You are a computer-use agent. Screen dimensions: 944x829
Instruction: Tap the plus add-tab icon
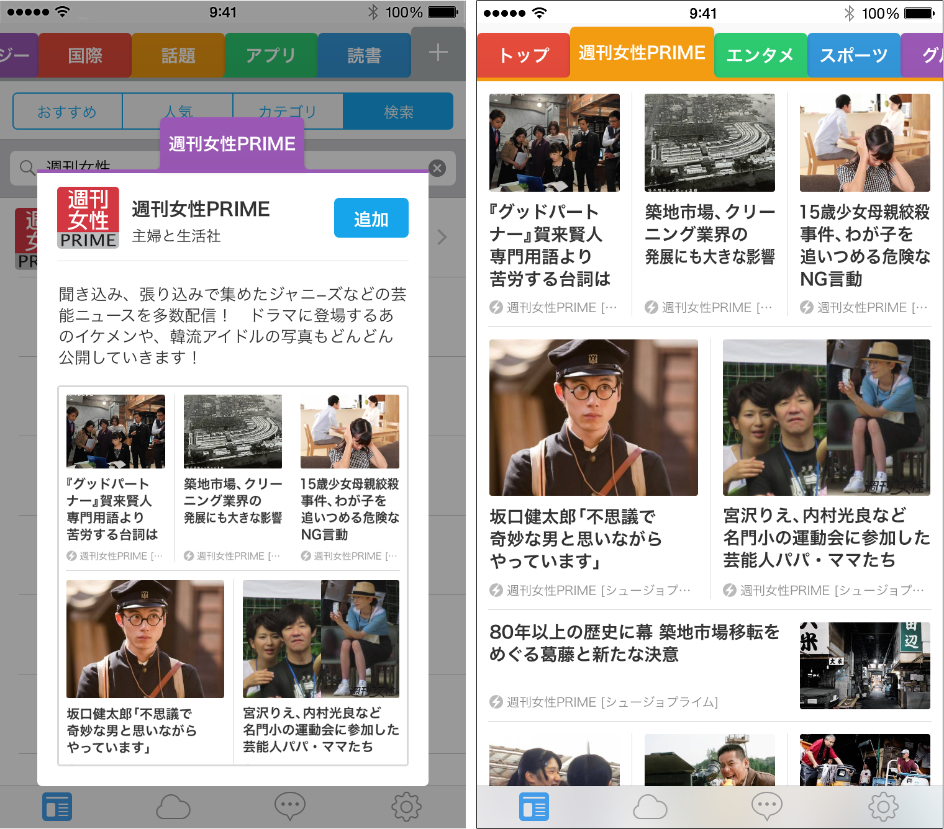pyautogui.click(x=438, y=53)
